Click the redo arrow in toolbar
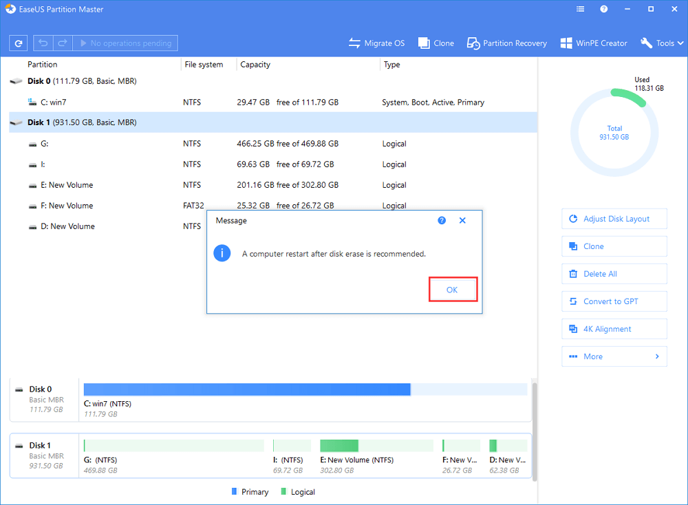 [x=63, y=43]
